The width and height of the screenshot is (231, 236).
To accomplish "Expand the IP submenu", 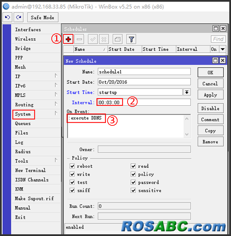I will 56,75.
